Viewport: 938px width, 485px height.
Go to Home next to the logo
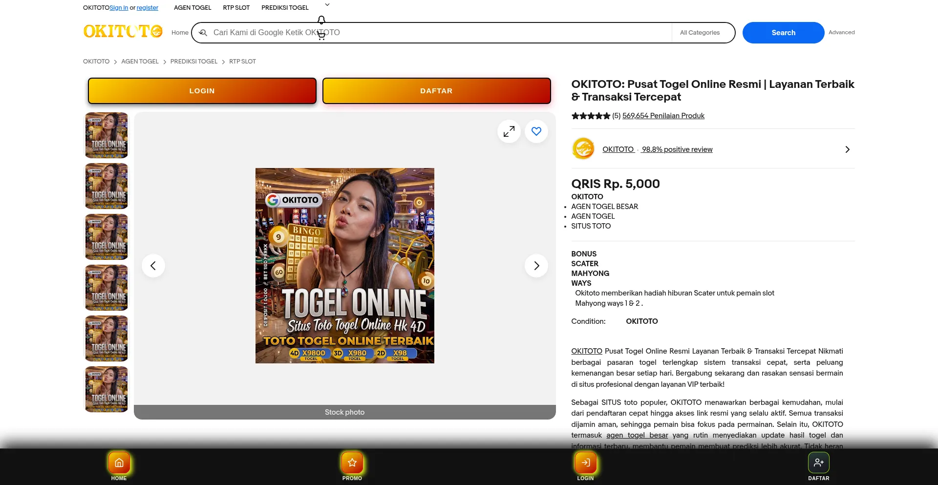click(180, 33)
